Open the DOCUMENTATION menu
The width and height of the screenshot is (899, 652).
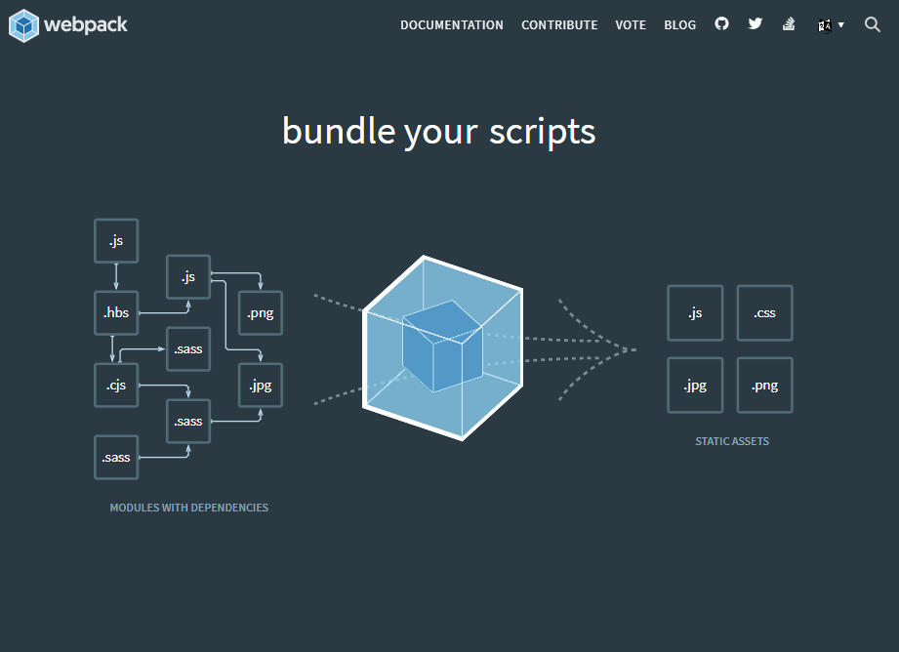[x=452, y=24]
